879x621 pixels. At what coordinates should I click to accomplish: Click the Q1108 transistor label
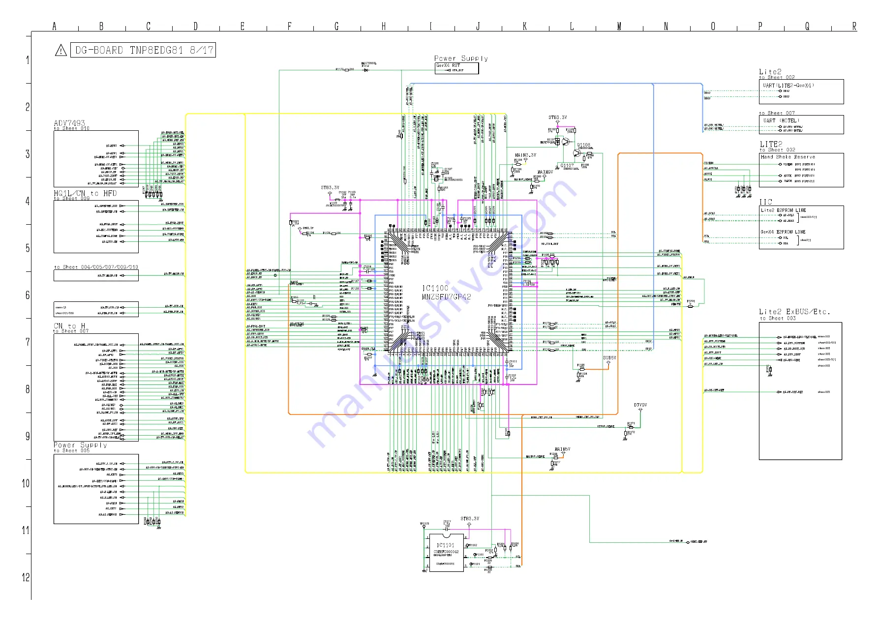583,145
